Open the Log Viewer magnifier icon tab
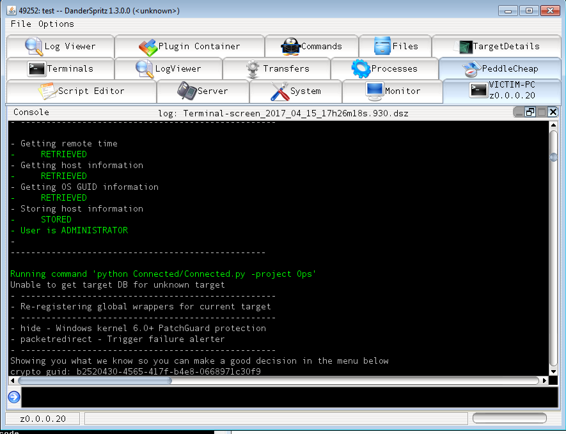This screenshot has width=566, height=434. coord(34,46)
